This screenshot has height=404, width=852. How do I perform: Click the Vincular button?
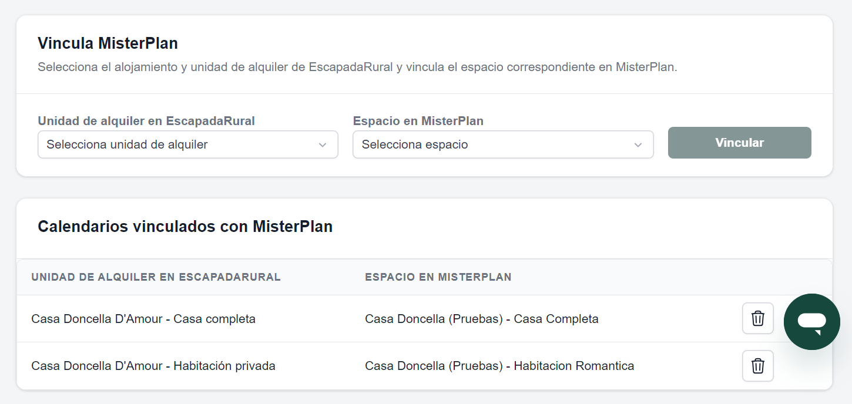(x=739, y=143)
